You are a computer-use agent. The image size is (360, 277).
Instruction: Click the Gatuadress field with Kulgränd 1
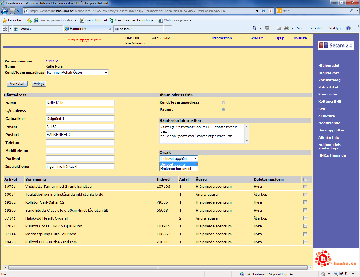click(80, 119)
